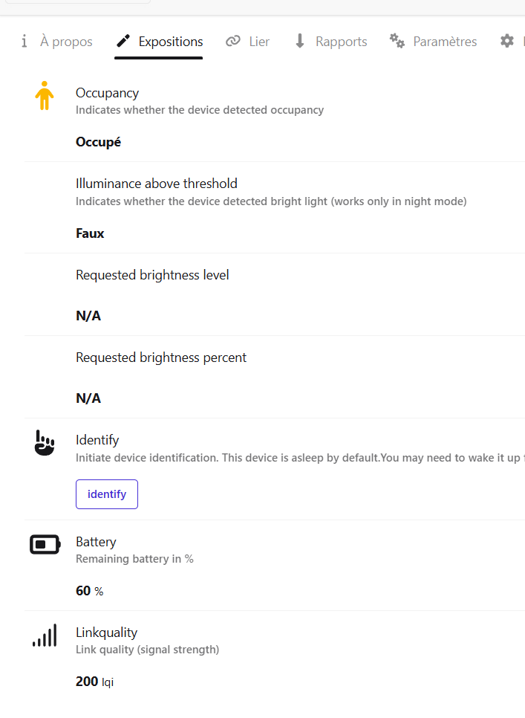Click the battery level icon
Image resolution: width=525 pixels, height=718 pixels.
(45, 545)
